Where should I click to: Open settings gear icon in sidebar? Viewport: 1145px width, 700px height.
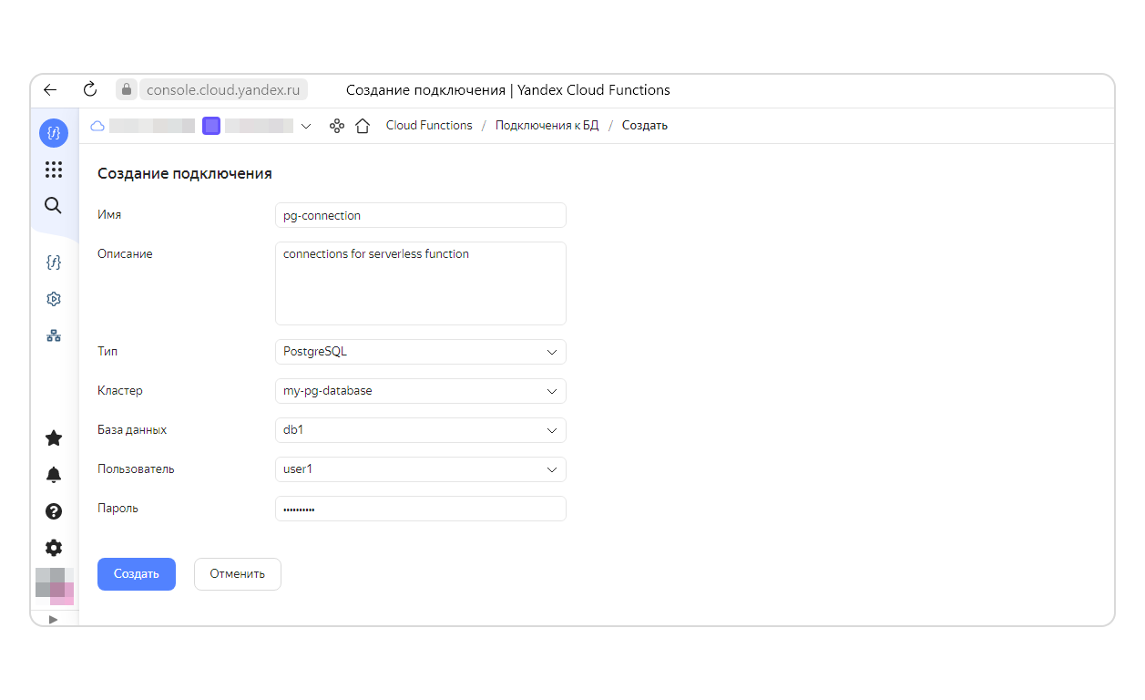click(x=54, y=548)
